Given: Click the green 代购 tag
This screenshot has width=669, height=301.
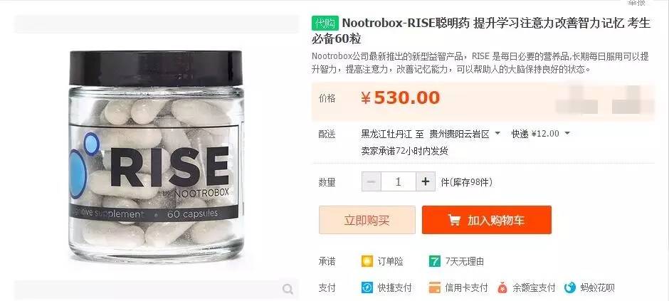Looking at the screenshot, I should tap(325, 23).
